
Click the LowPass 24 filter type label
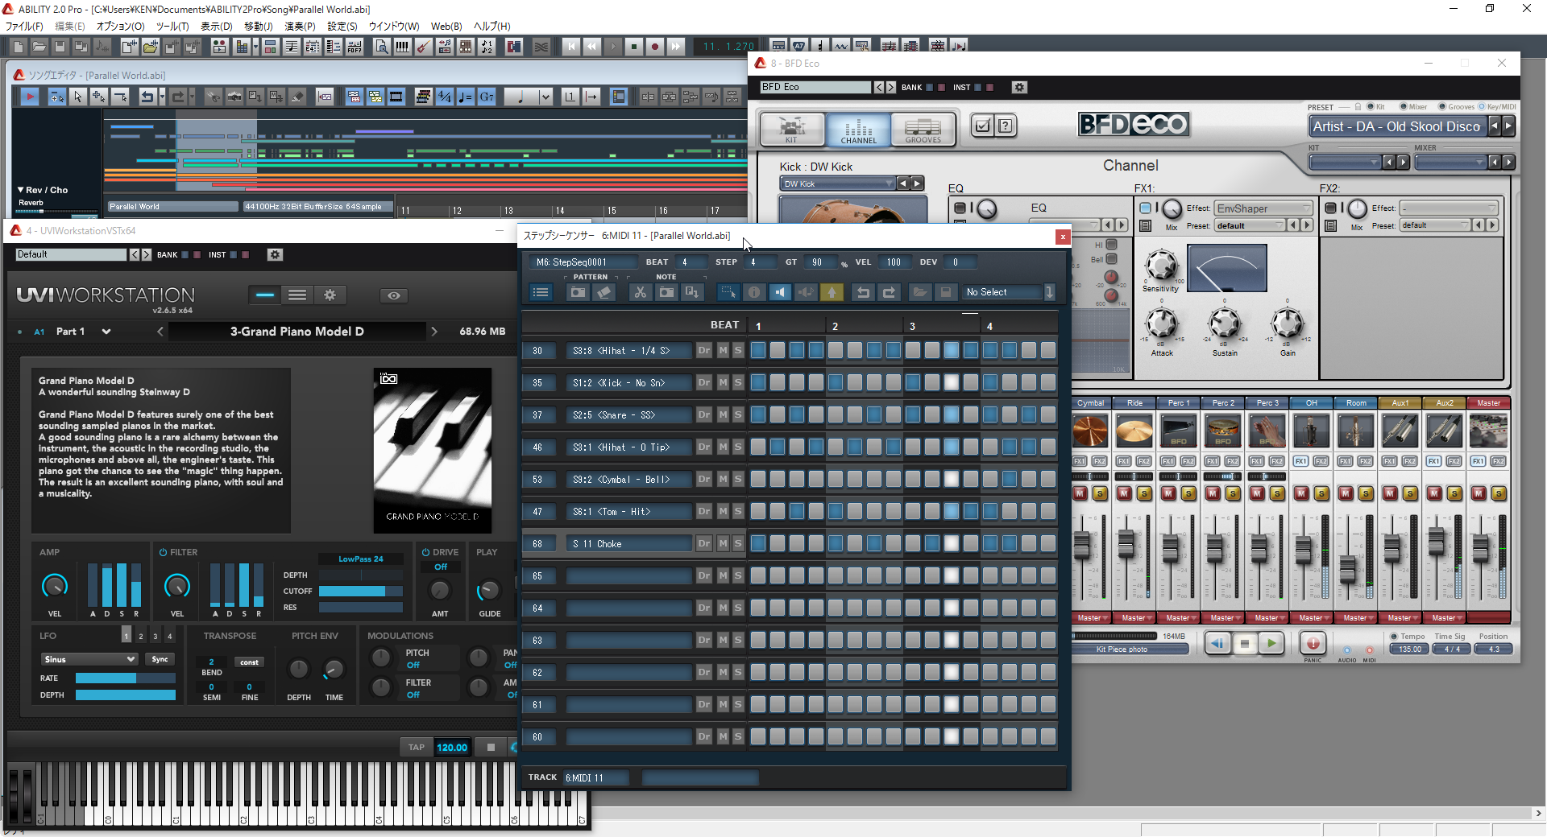click(361, 559)
